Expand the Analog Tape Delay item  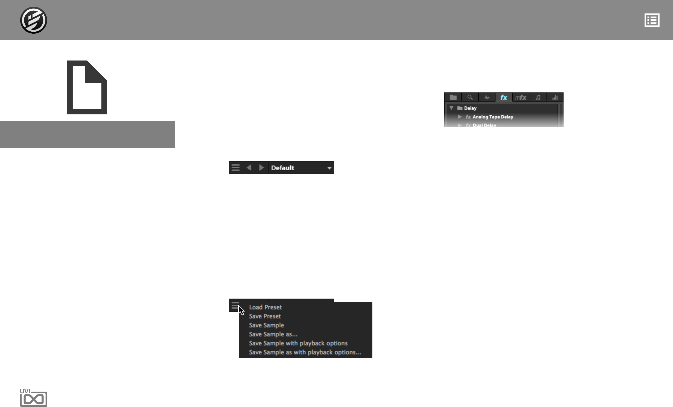click(x=460, y=117)
